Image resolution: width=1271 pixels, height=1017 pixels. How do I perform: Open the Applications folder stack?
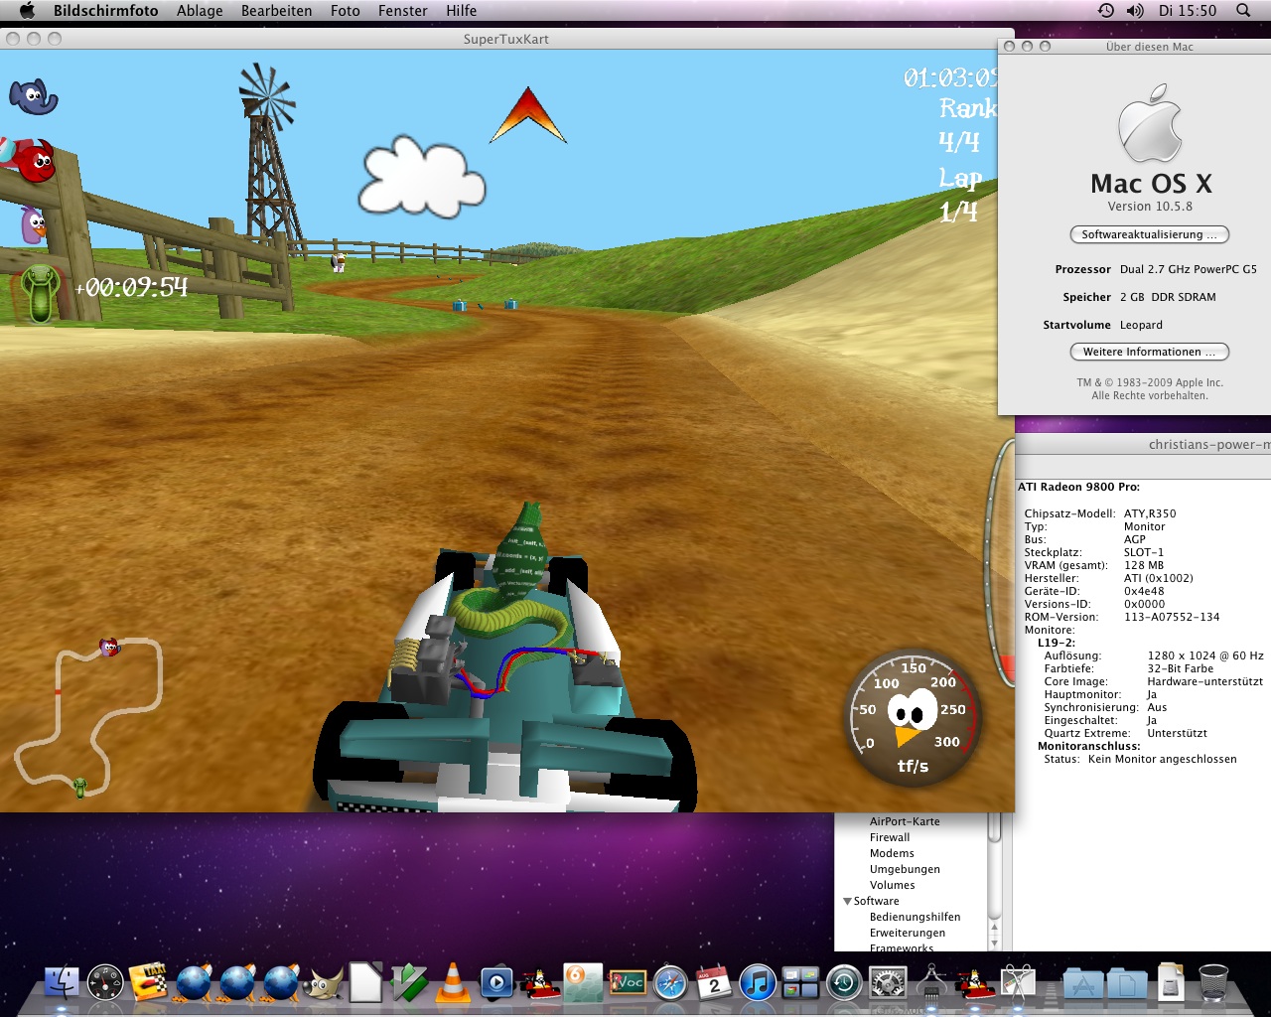[x=1083, y=983]
